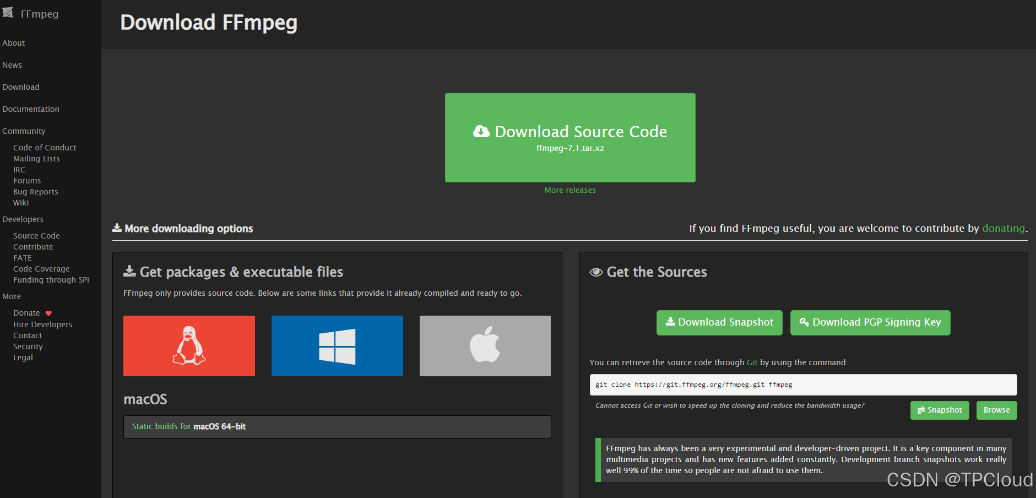The width and height of the screenshot is (1036, 498).
Task: Click the Download Source Code green button
Action: click(570, 138)
